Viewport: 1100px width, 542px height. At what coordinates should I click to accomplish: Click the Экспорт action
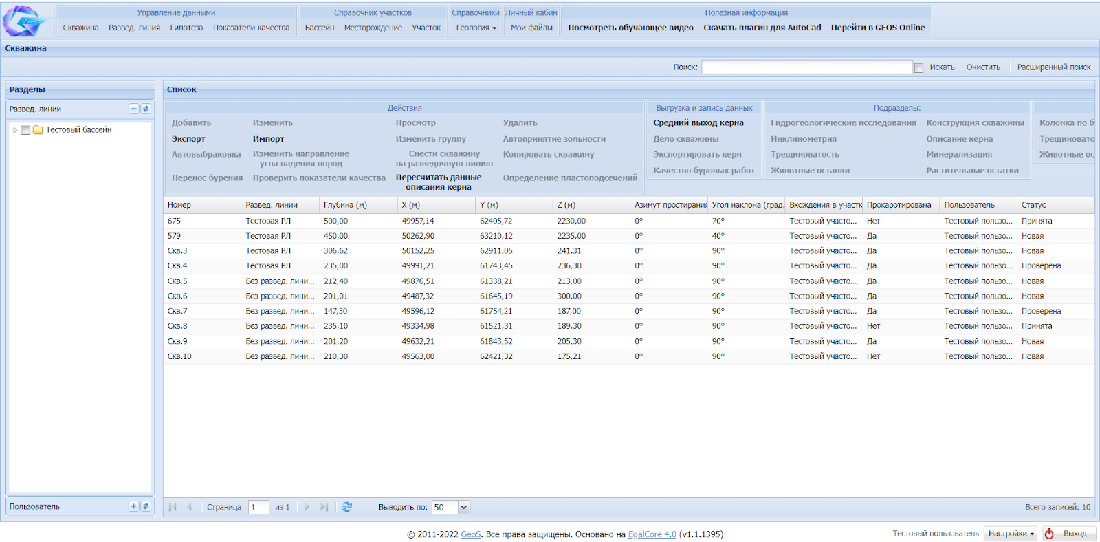tap(188, 139)
